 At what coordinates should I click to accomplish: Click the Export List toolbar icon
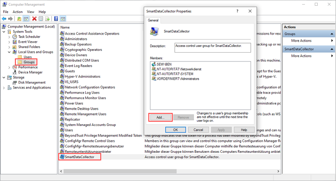(47, 19)
